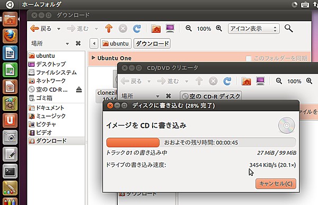Open 場所 sidebar dropdown in ダウンロード window
The width and height of the screenshot is (318, 205).
click(67, 43)
